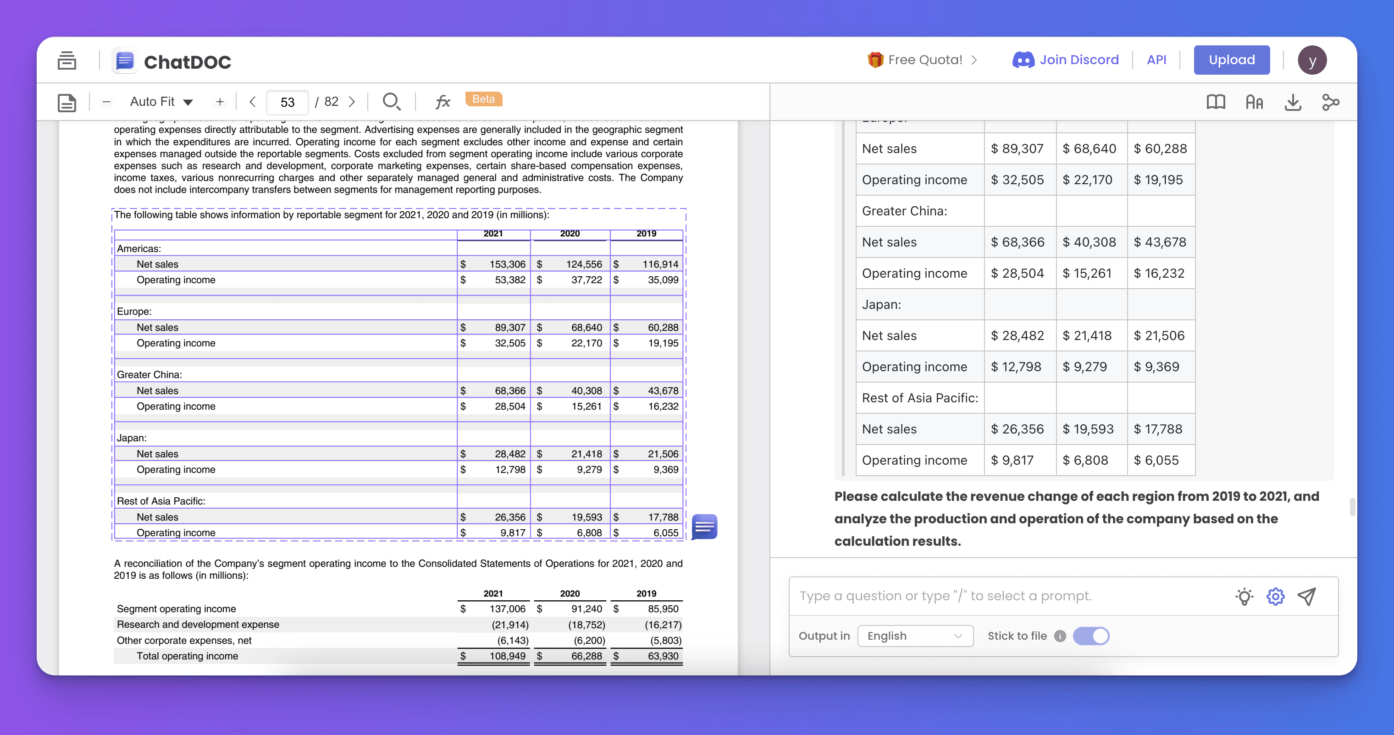Click the search magnifier icon
1394x735 pixels.
click(391, 102)
